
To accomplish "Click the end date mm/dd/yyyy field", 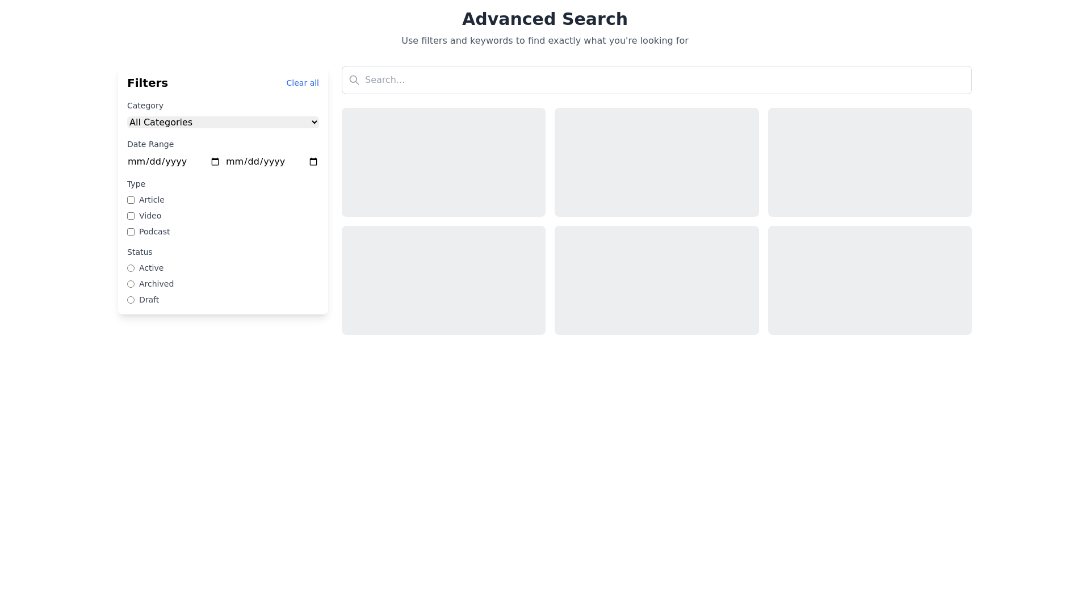I will pyautogui.click(x=272, y=162).
